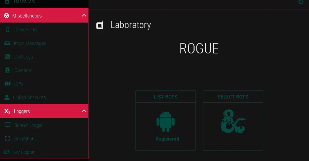Click the Android robot icon
This screenshot has width=309, height=161.
[166, 122]
